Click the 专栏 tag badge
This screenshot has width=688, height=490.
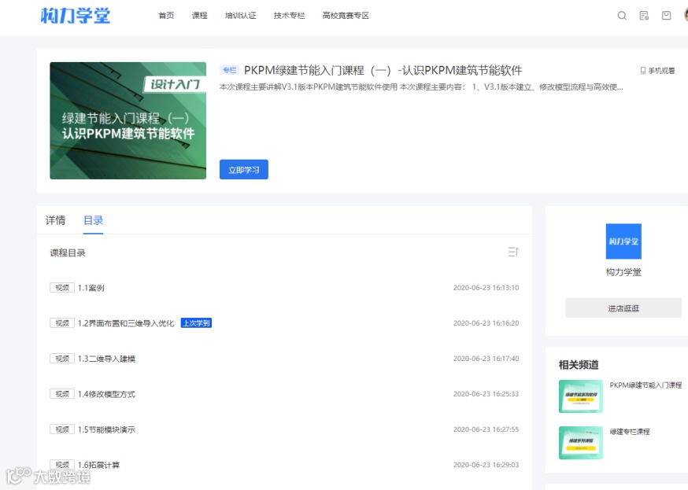click(x=229, y=70)
